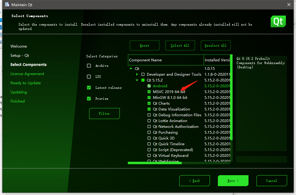
Task: Cancel the Qt maintenance wizard
Action: (272, 181)
